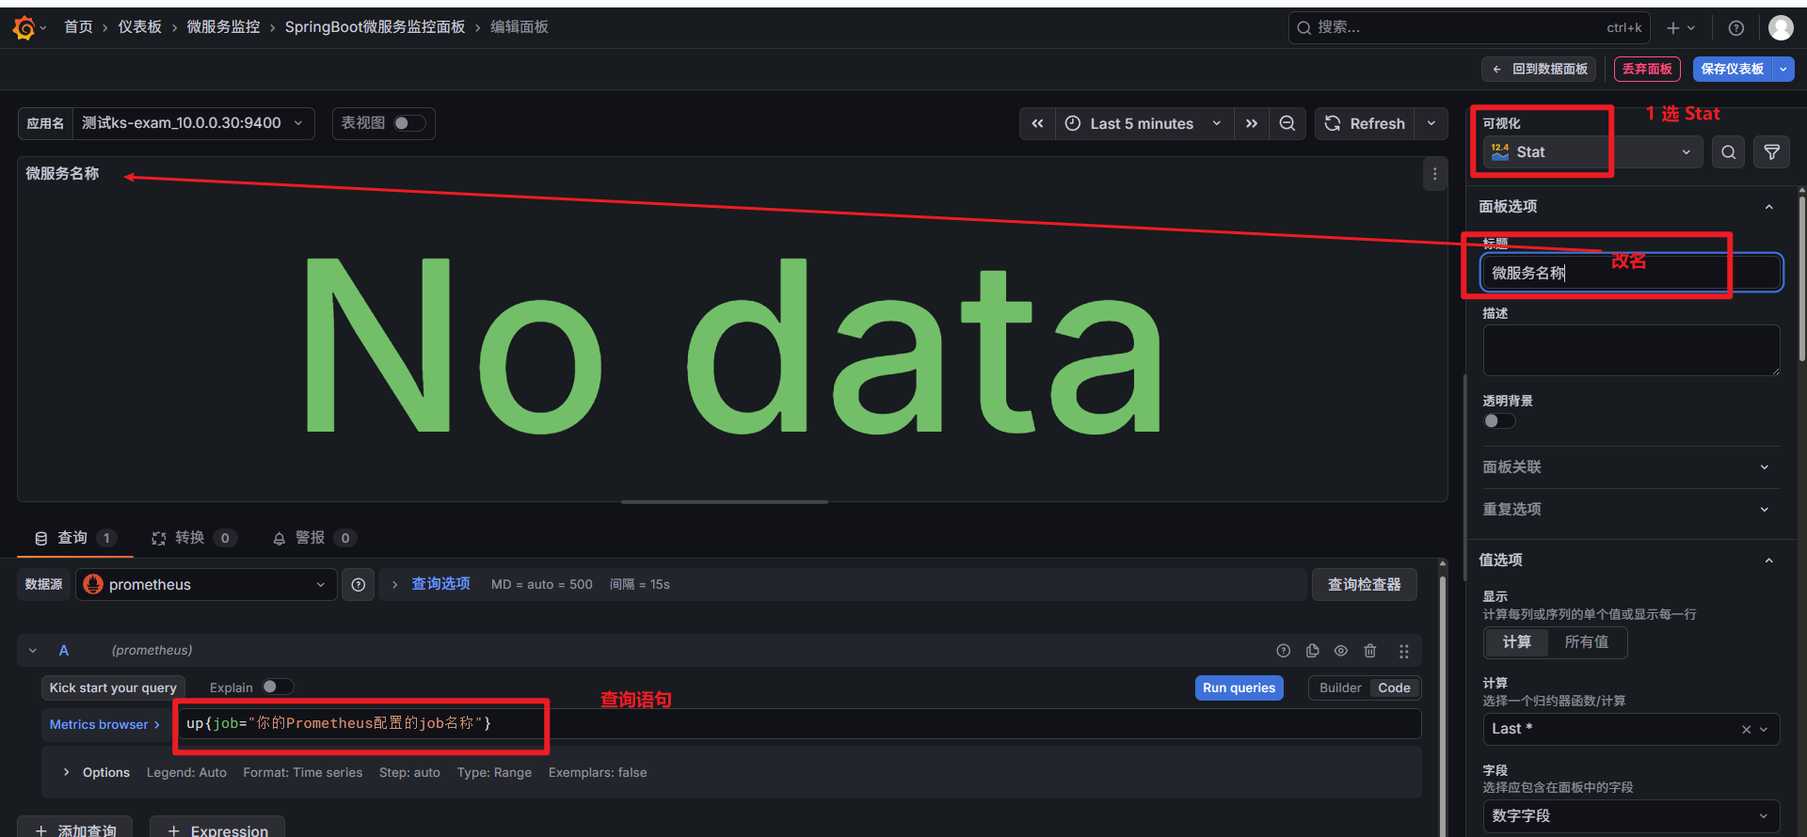Viewport: 1807px width, 837px height.
Task: Choose the 所有值 display option
Action: point(1586,642)
